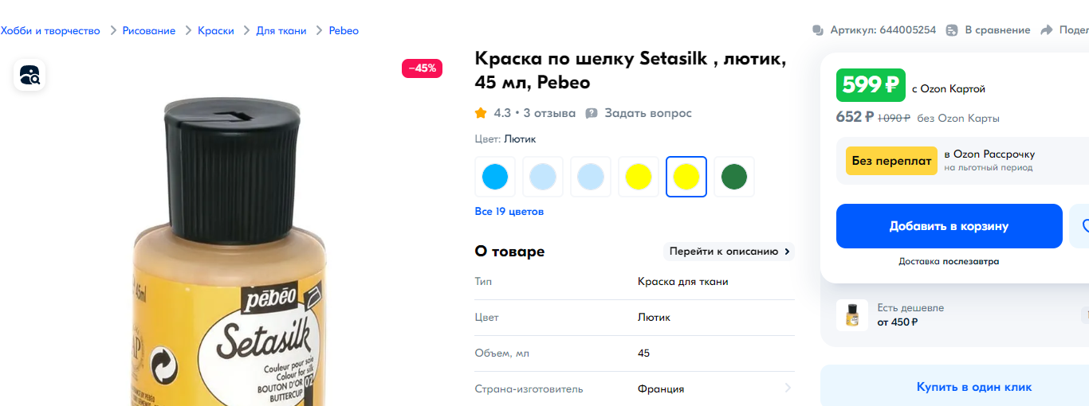Add the item with Добавить в корзину
This screenshot has width=1089, height=406.
(949, 226)
